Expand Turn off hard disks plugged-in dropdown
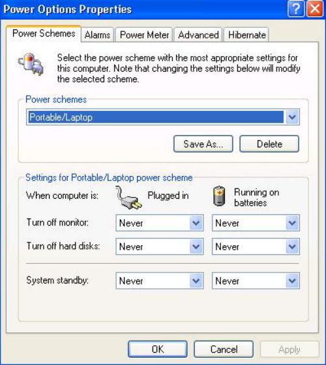Viewport: 326px width, 365px height. pyautogui.click(x=160, y=246)
